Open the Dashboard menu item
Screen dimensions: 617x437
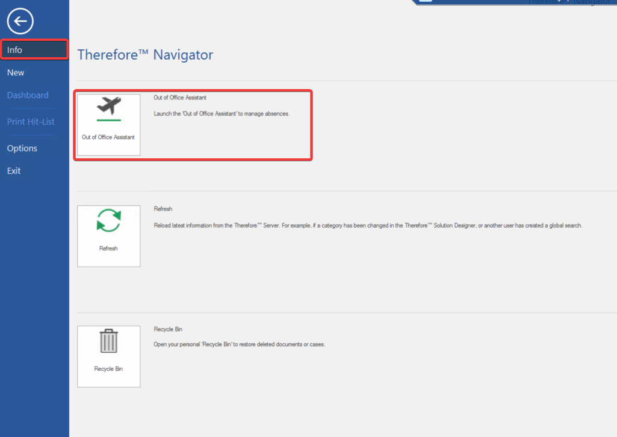28,95
